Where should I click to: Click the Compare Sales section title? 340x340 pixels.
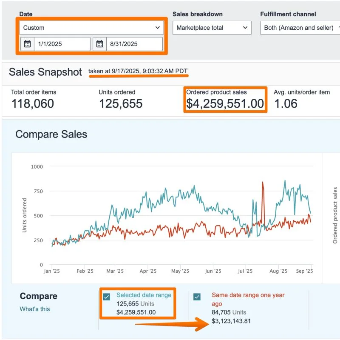[51, 134]
